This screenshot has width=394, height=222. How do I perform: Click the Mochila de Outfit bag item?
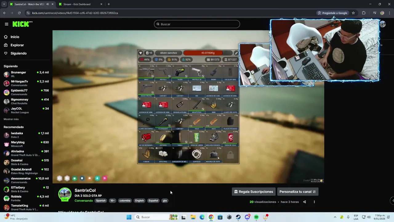(213, 155)
